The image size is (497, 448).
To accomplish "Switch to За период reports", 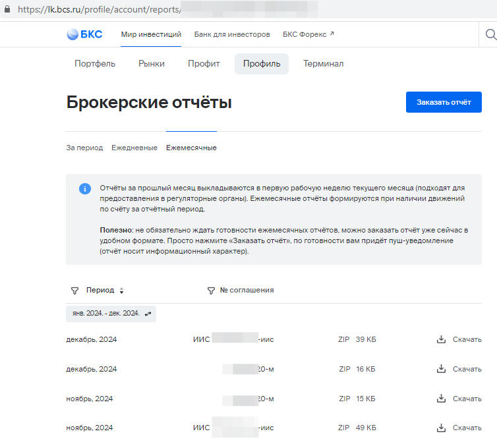I will 84,148.
